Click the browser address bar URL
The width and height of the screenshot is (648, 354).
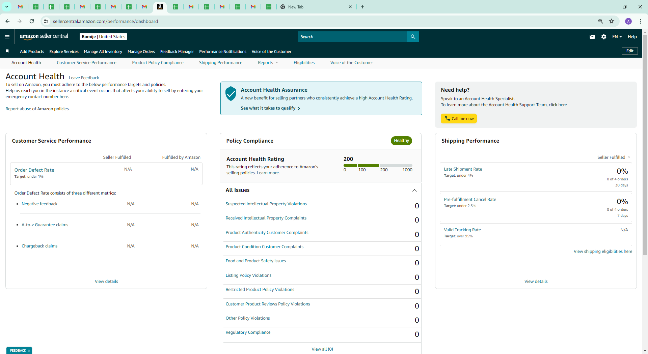coord(105,21)
